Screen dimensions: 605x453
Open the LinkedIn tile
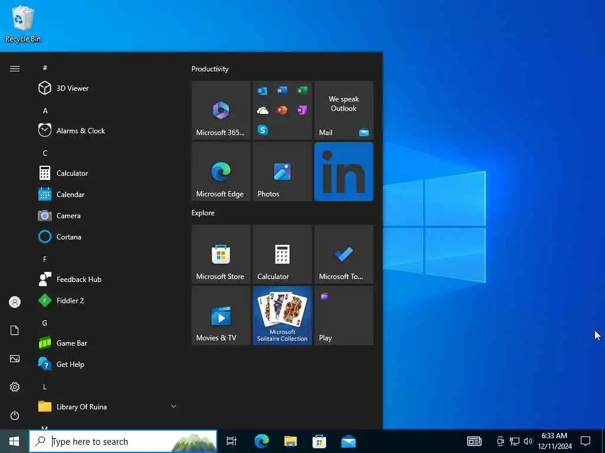pyautogui.click(x=344, y=172)
